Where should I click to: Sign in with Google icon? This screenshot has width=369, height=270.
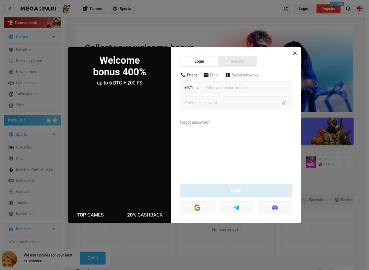point(197,208)
